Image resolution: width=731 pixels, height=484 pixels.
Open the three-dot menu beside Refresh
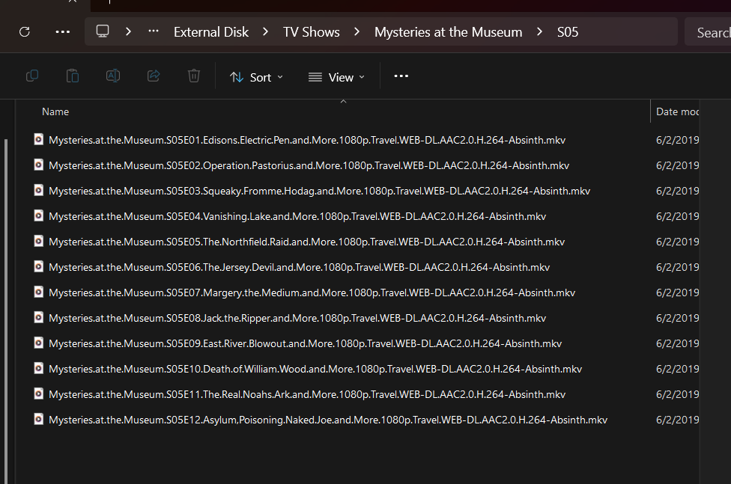[x=62, y=31]
